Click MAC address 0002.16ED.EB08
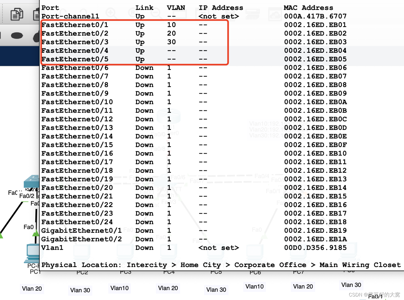This screenshot has height=300, width=404. pyautogui.click(x=315, y=85)
